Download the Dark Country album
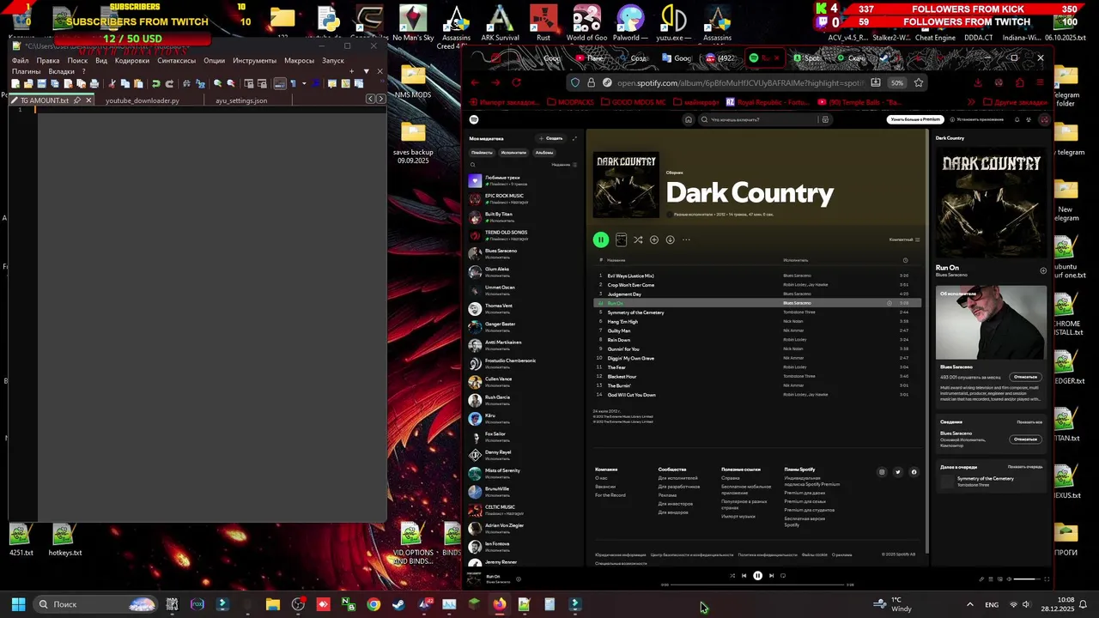Viewport: 1099px width, 618px height. (x=671, y=240)
